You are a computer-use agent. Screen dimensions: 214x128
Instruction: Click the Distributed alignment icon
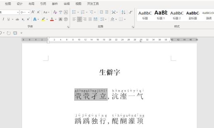pyautogui.click(x=96, y=19)
